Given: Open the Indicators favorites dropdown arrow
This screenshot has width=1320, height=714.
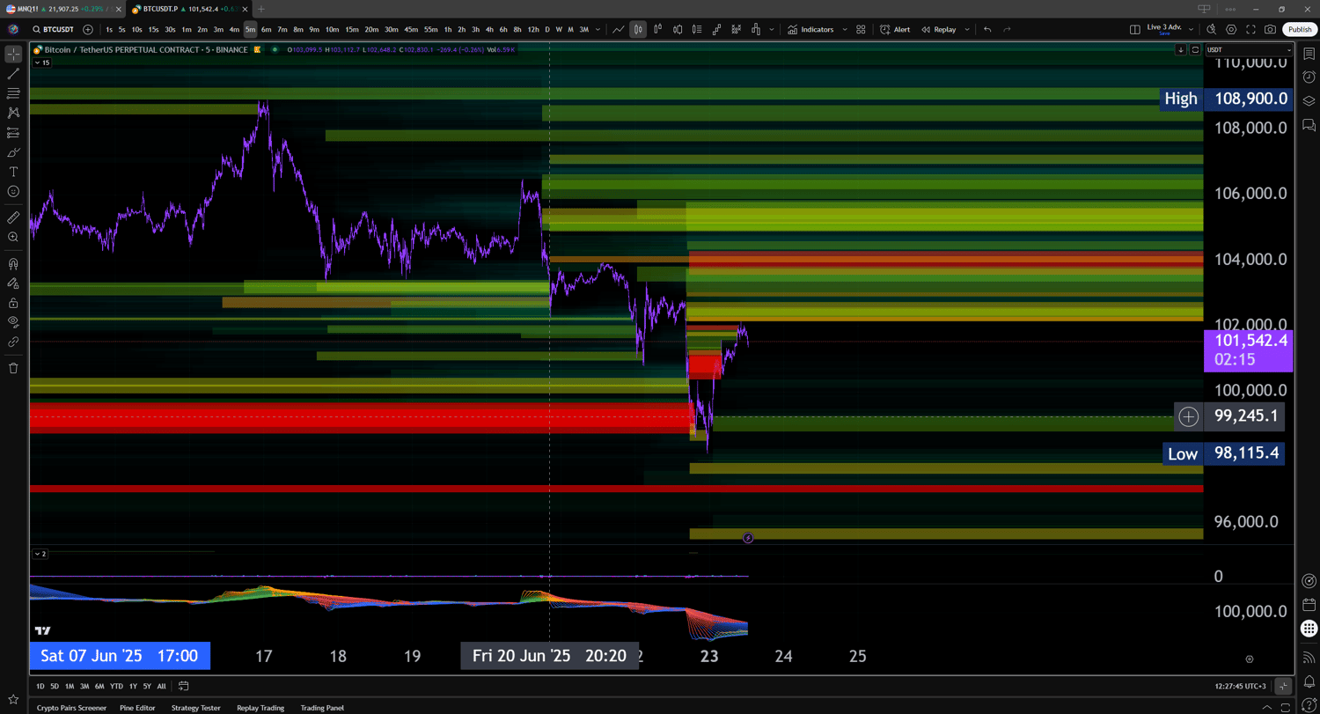Looking at the screenshot, I should 845,29.
